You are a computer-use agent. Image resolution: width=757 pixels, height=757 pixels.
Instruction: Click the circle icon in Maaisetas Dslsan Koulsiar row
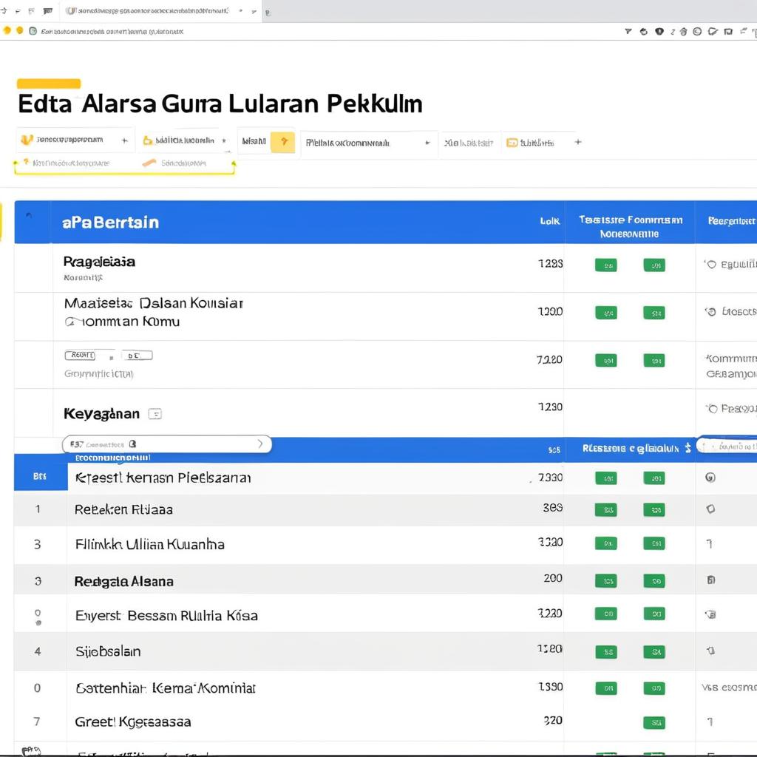pyautogui.click(x=710, y=312)
